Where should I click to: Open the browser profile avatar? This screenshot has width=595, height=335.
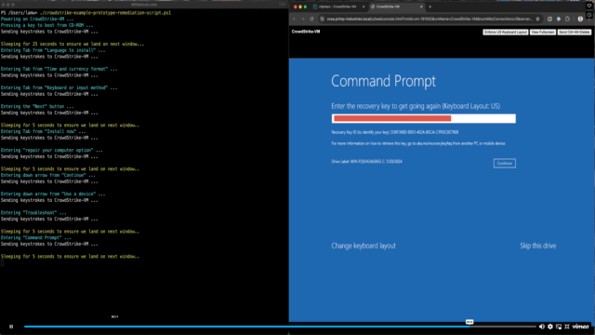click(x=580, y=19)
